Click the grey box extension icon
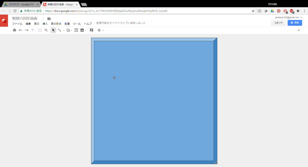Viewport: 308px width, 167px height. click(260, 11)
